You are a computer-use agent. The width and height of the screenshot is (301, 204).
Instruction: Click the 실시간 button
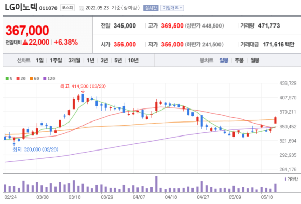point(150,8)
